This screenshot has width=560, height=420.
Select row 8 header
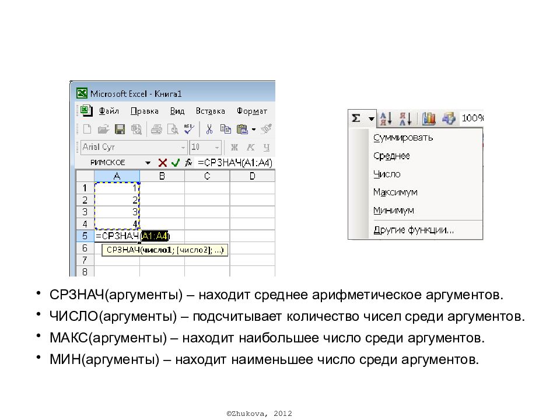coord(85,271)
